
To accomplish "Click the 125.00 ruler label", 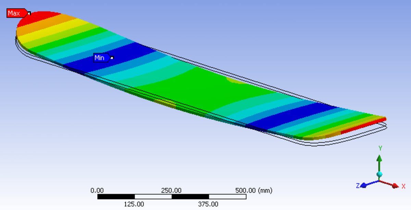I will (x=134, y=204).
